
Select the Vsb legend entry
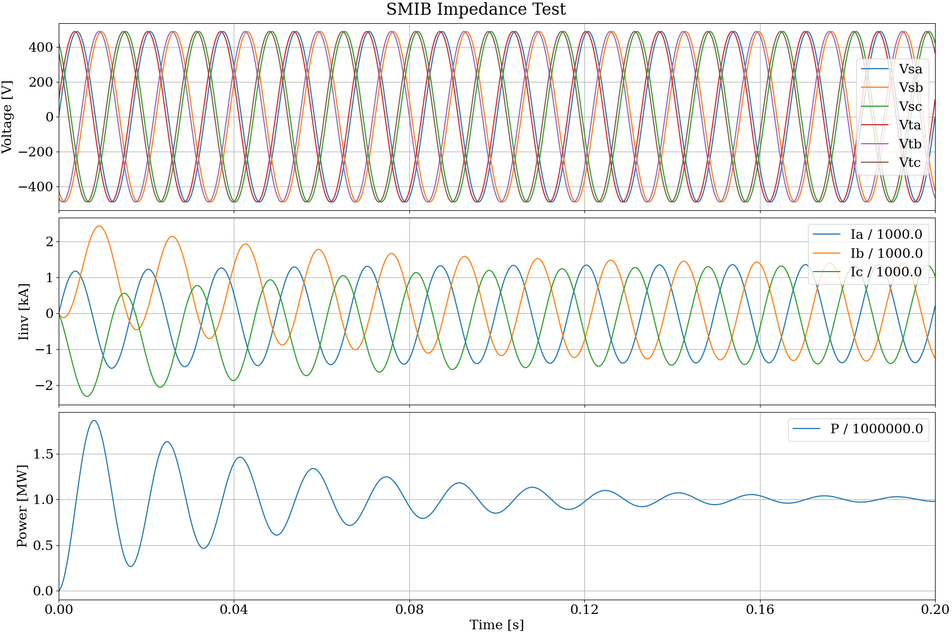click(892, 88)
